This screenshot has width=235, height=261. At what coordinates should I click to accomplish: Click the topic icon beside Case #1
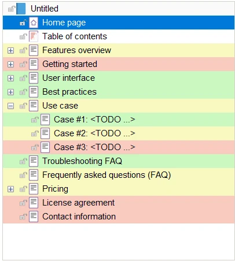(45, 120)
